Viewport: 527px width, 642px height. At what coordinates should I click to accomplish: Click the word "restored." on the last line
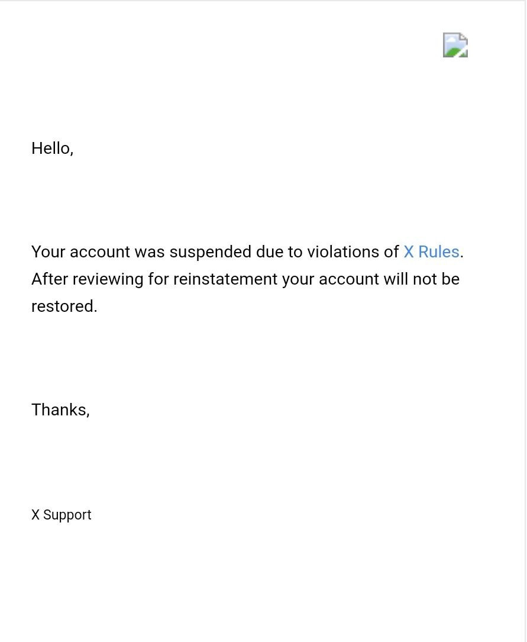[64, 307]
